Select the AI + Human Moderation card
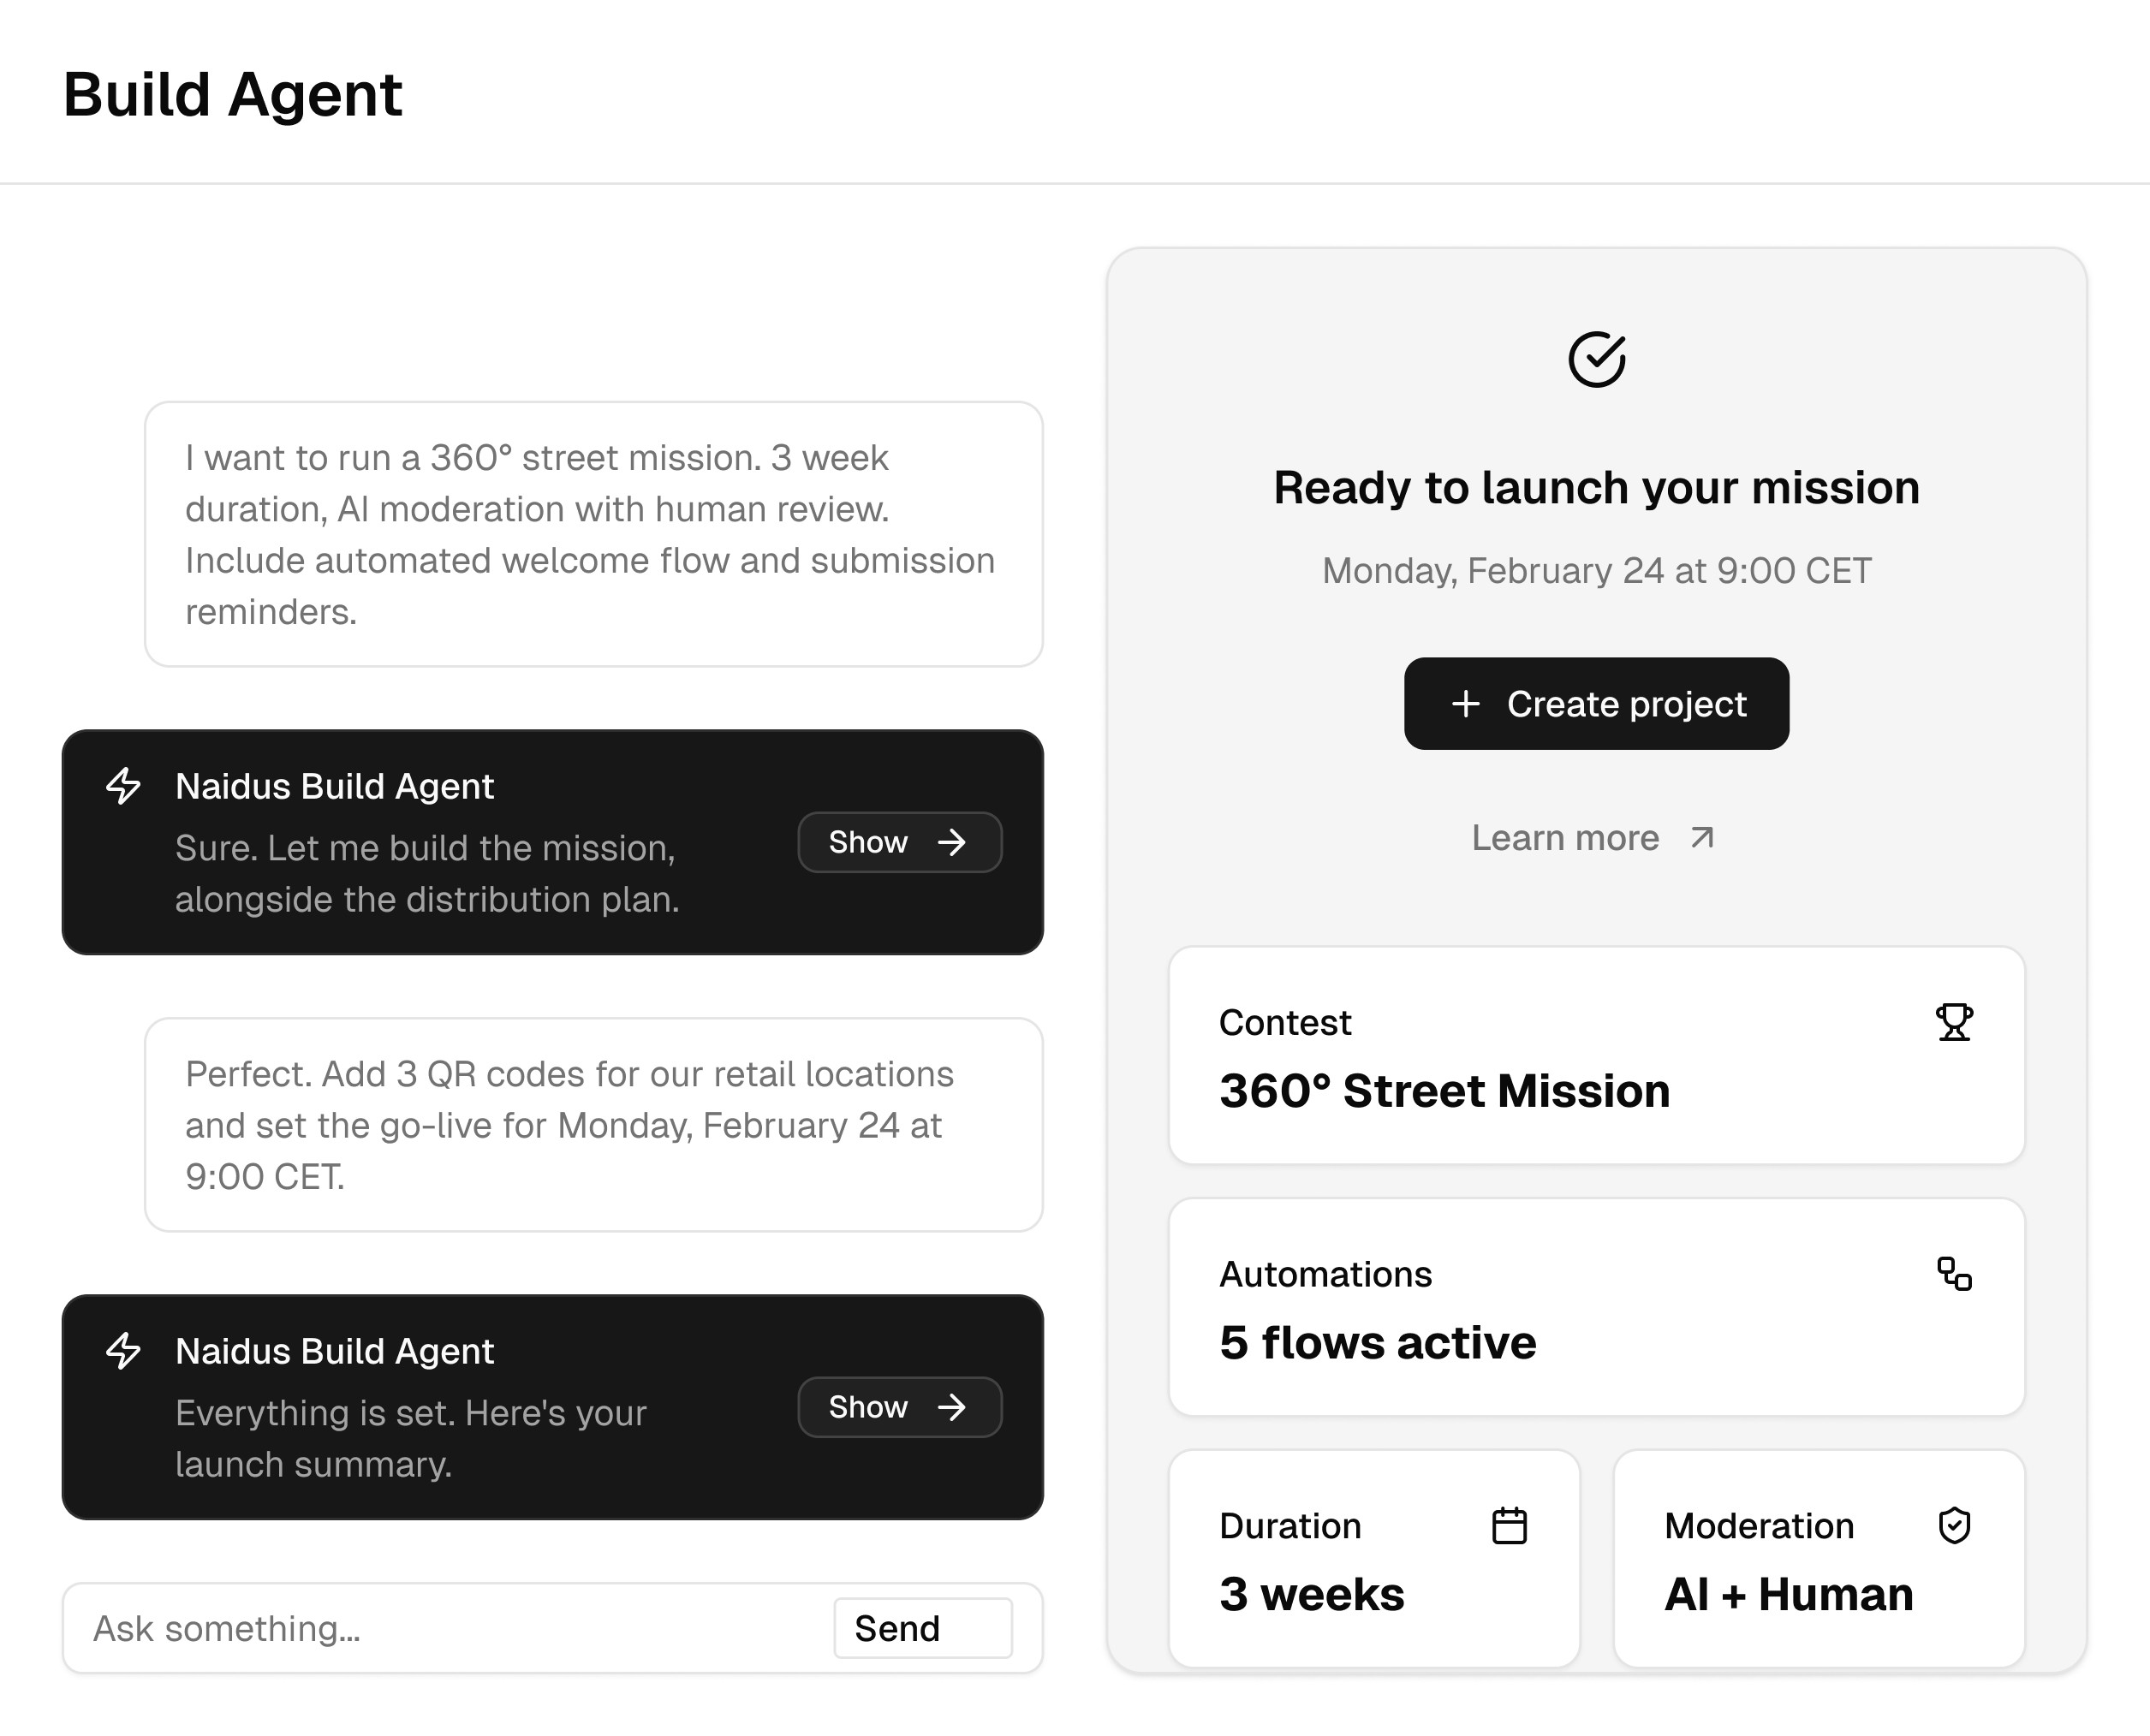Image resolution: width=2150 pixels, height=1736 pixels. 1818,1560
